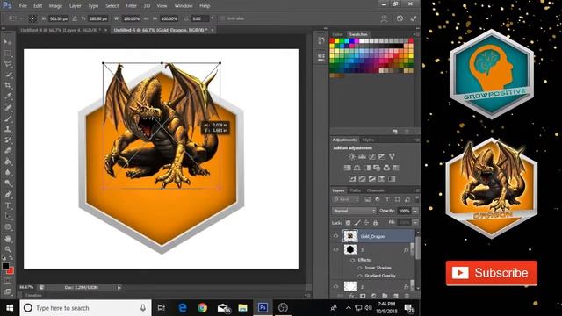Select the Brush tool

[8, 118]
